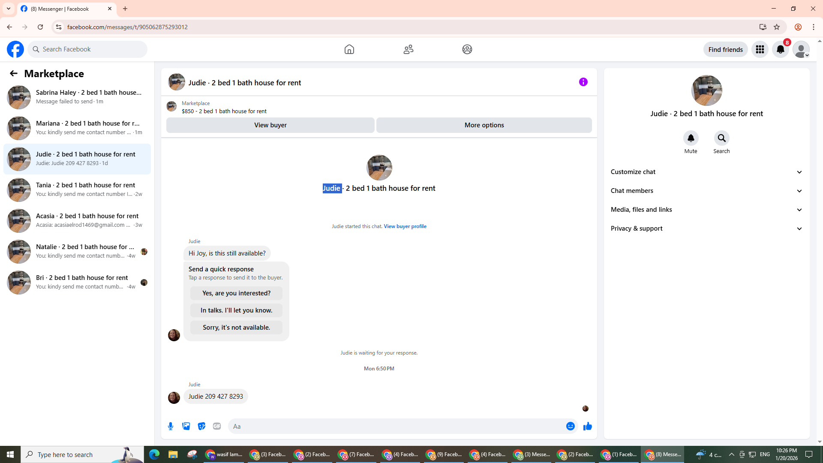The image size is (823, 463).
Task: Show hidden system tray icons
Action: point(732,454)
